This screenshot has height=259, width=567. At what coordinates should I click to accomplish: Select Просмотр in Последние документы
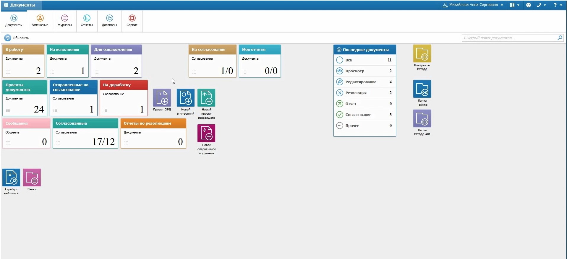[365, 71]
